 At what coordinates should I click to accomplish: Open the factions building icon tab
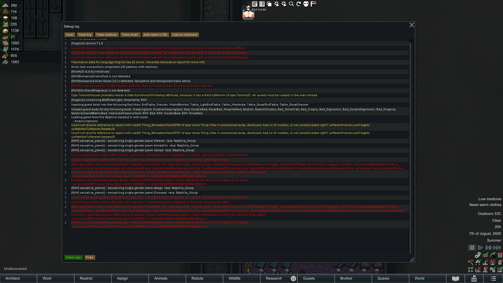point(474,279)
